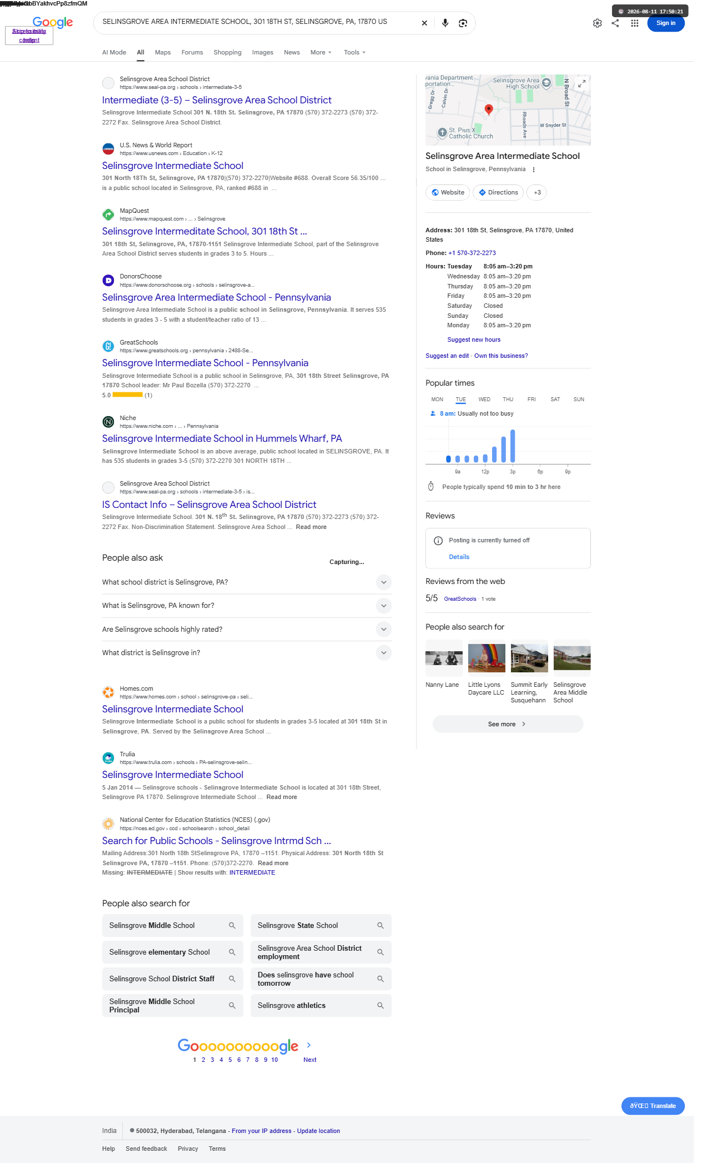Open the More search filters dropdown

tap(320, 52)
